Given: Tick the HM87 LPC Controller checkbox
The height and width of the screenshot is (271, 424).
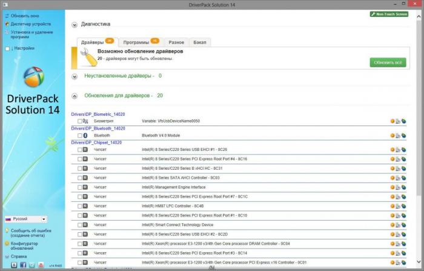Looking at the screenshot, I should 79,206.
